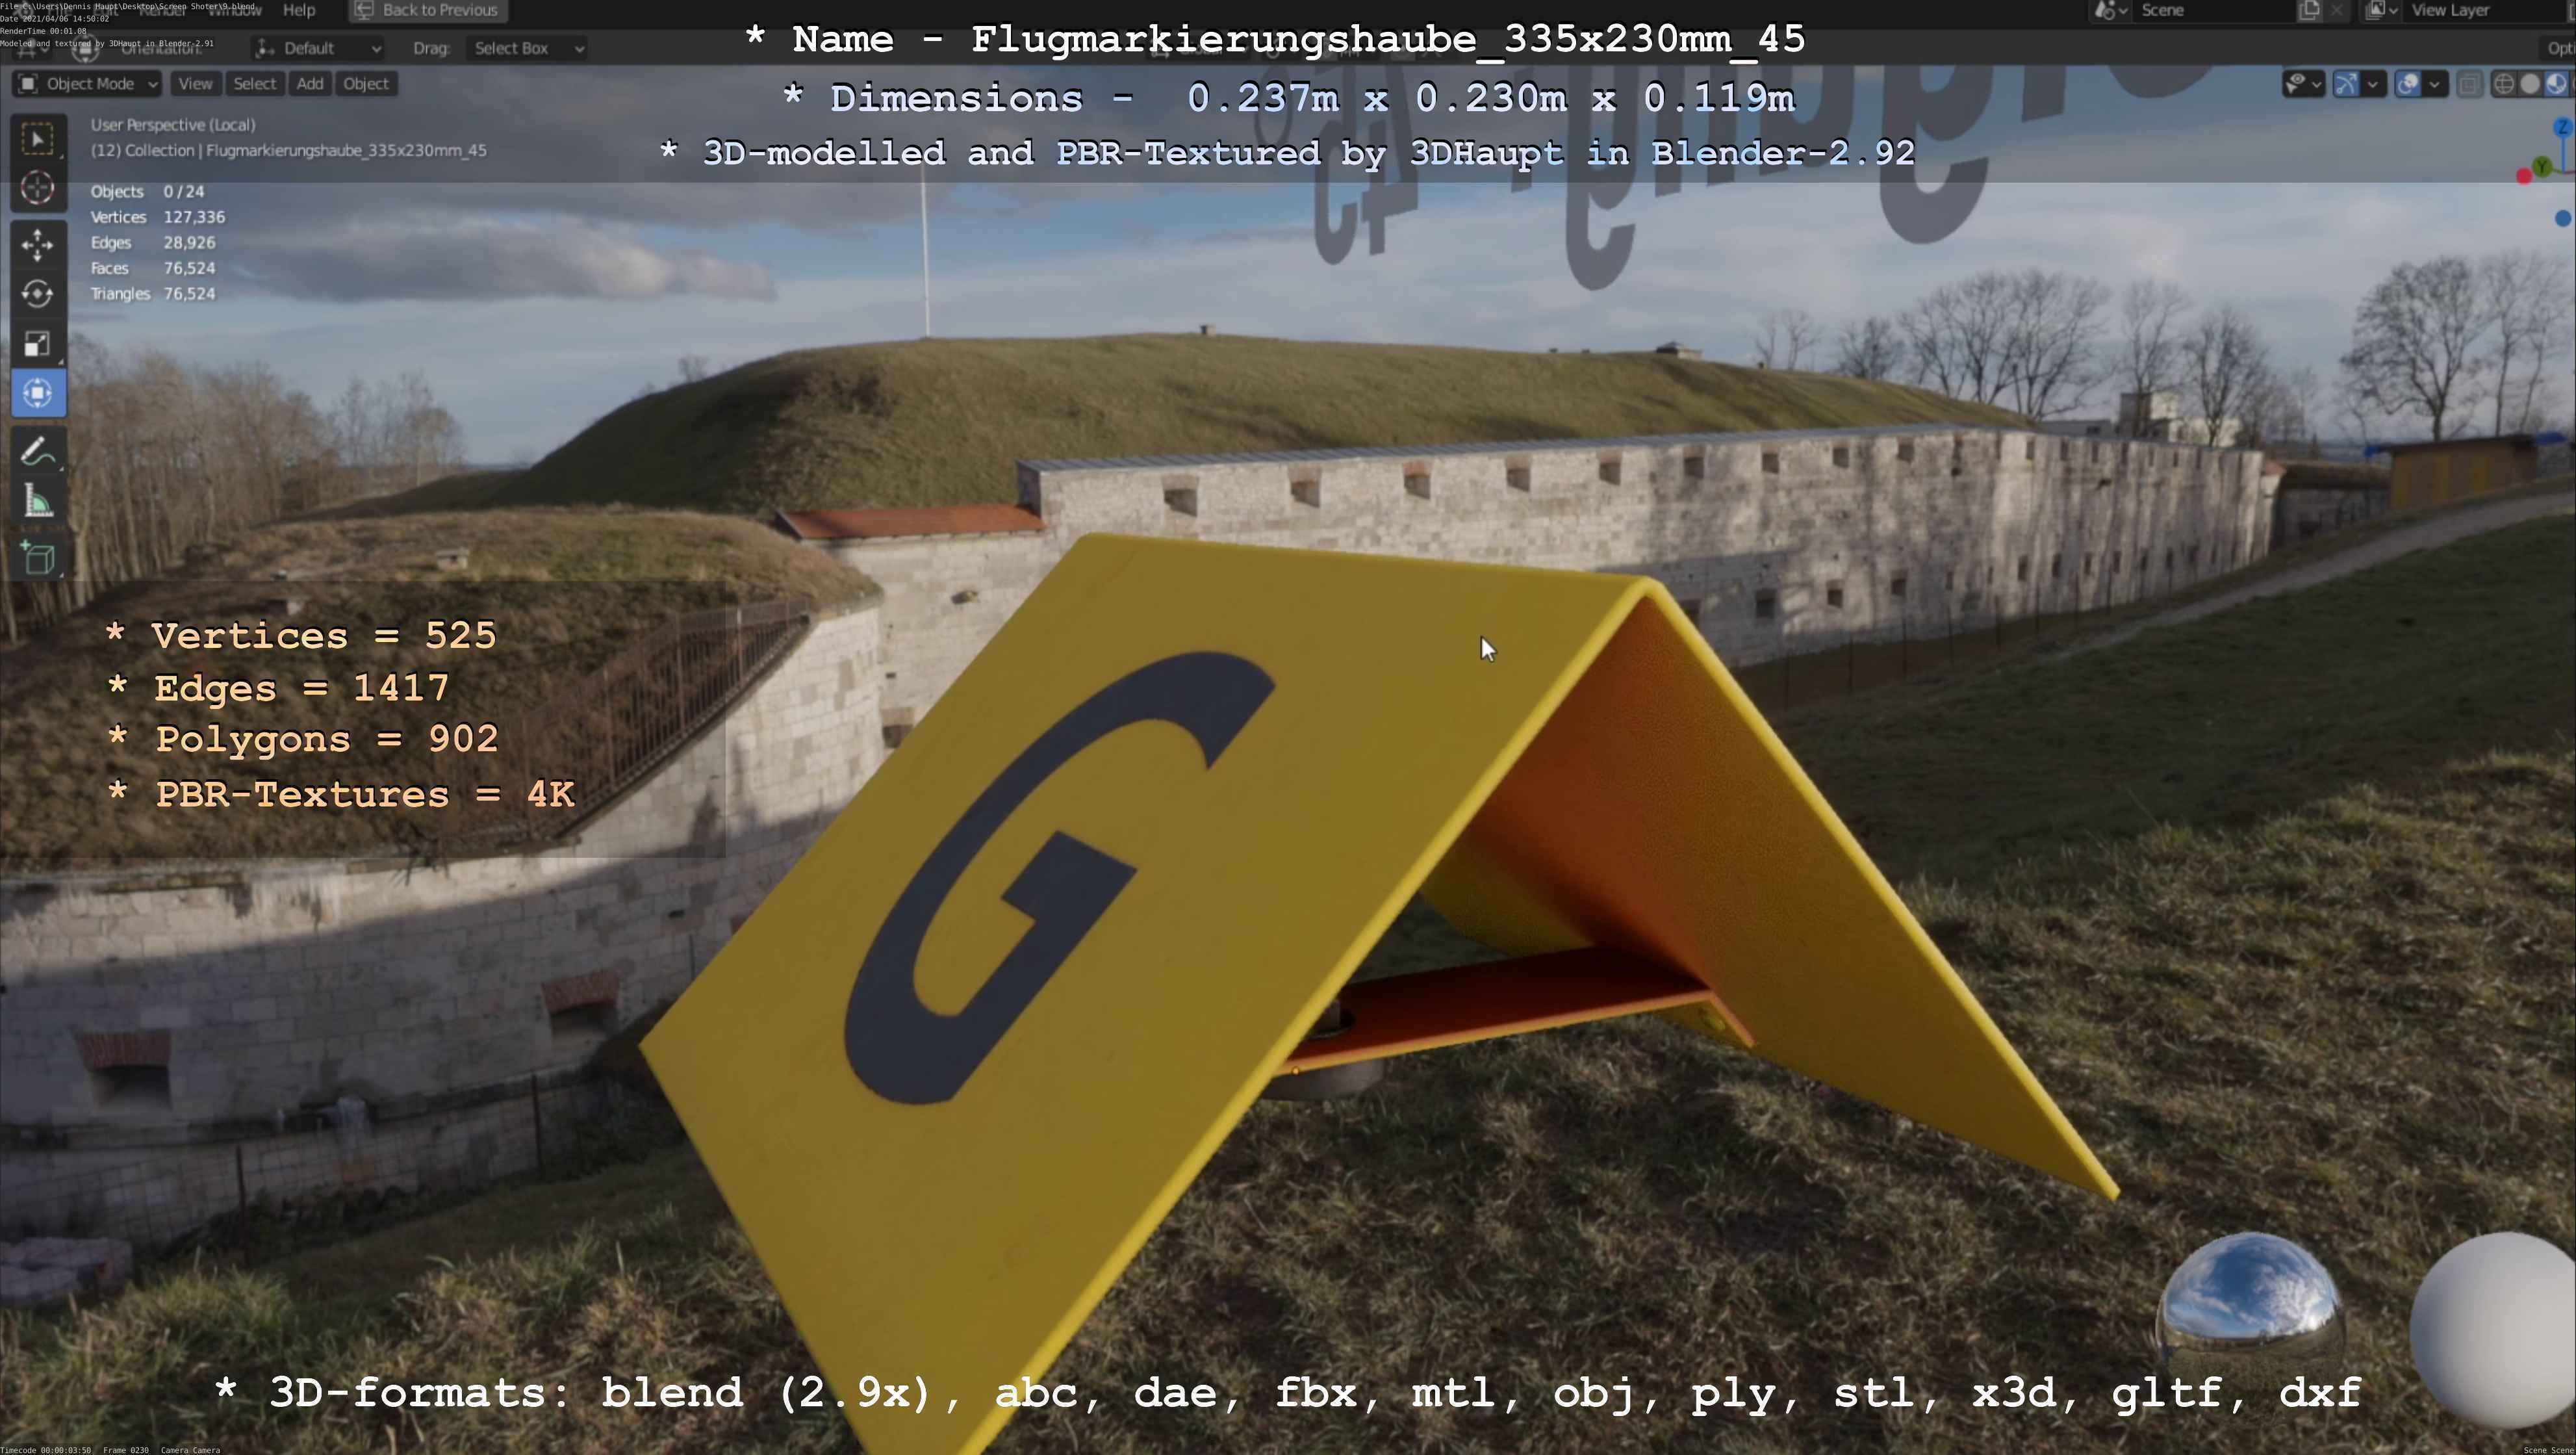This screenshot has width=2576, height=1455.
Task: Open the Default orientation dropdown
Action: (318, 48)
